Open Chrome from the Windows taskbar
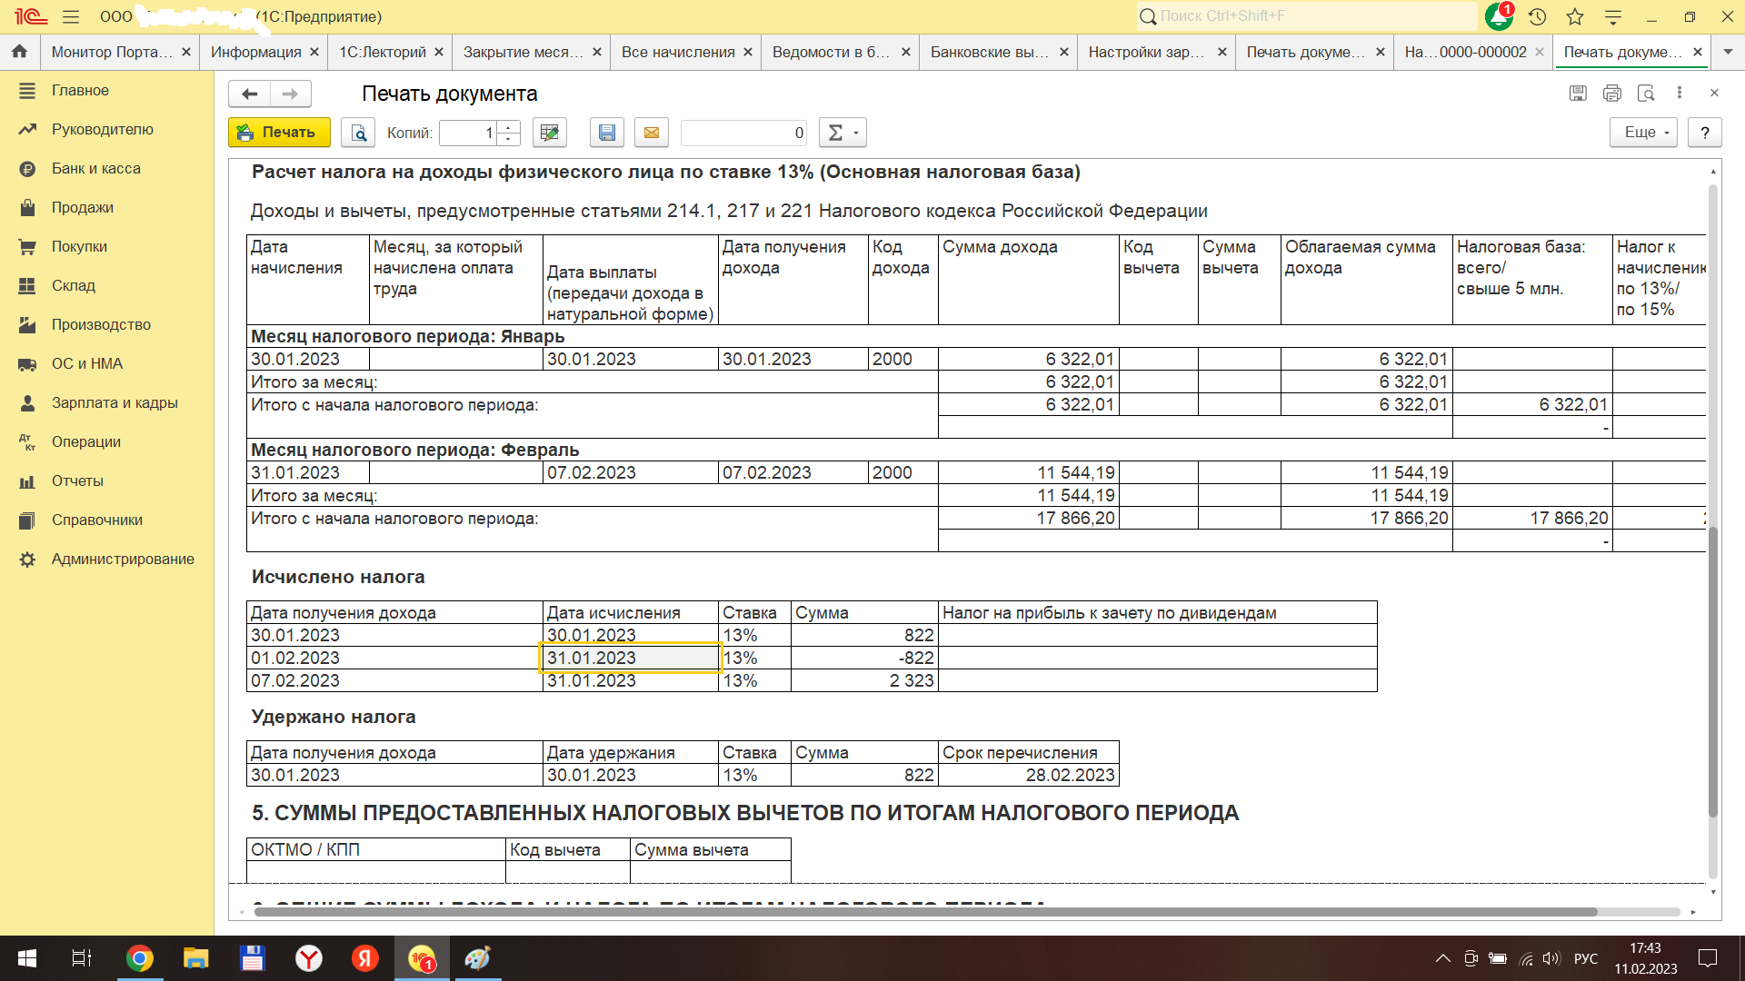 point(140,958)
